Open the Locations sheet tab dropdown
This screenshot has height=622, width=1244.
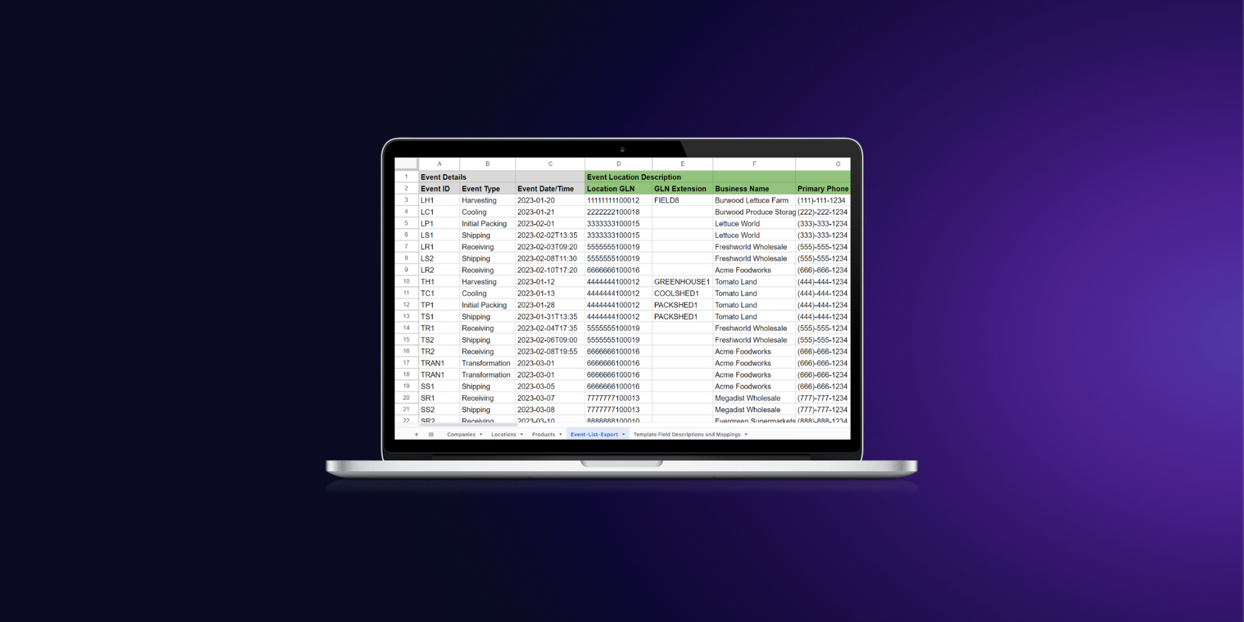pos(521,434)
